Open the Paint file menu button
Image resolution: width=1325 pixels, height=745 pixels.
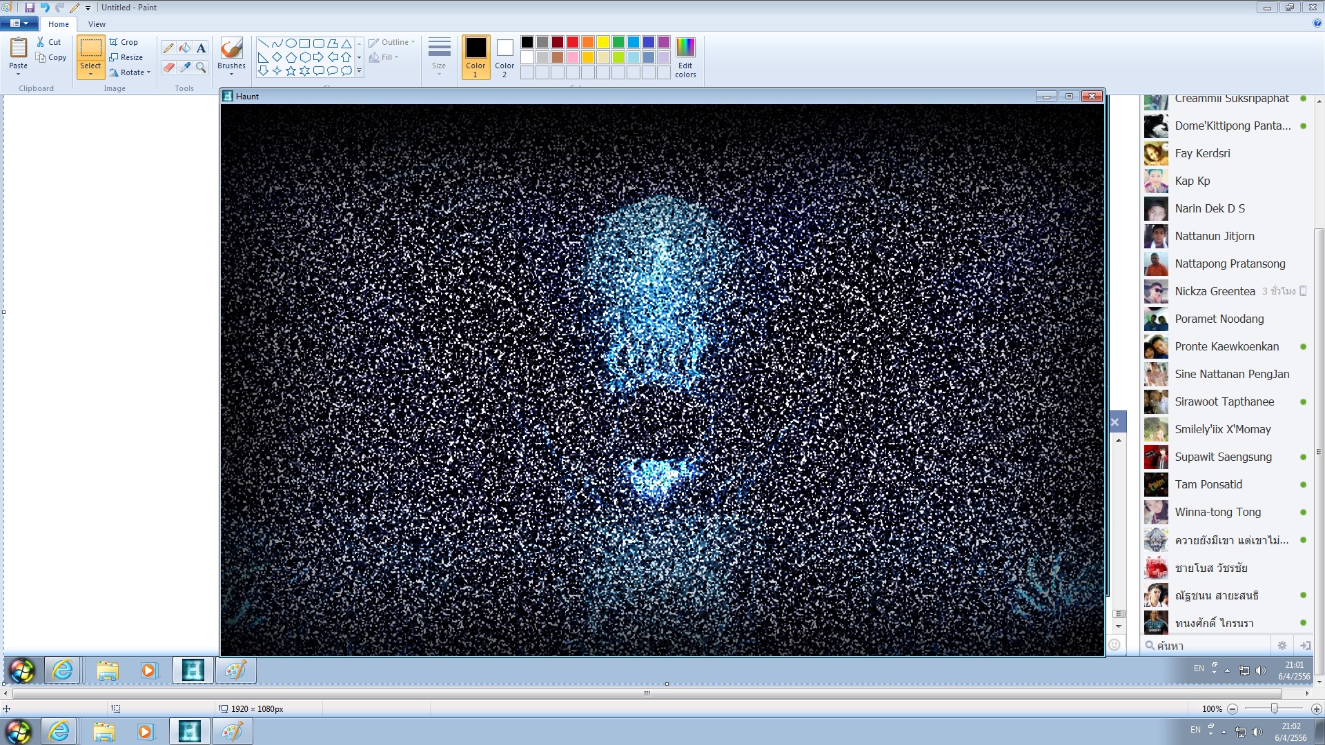tap(19, 23)
